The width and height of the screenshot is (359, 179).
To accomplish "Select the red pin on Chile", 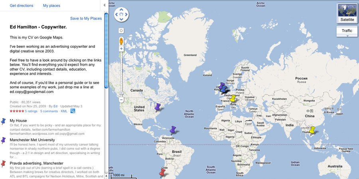I will [x=162, y=173].
